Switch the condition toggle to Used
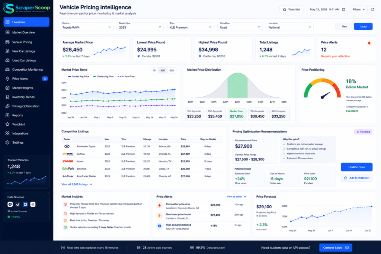381x254 pixels. click(363, 26)
